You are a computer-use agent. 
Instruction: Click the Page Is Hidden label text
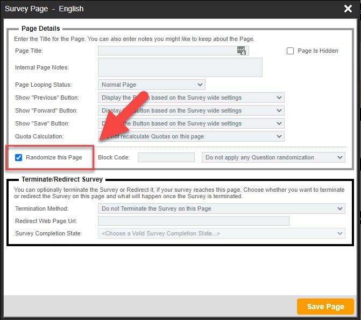pos(318,51)
